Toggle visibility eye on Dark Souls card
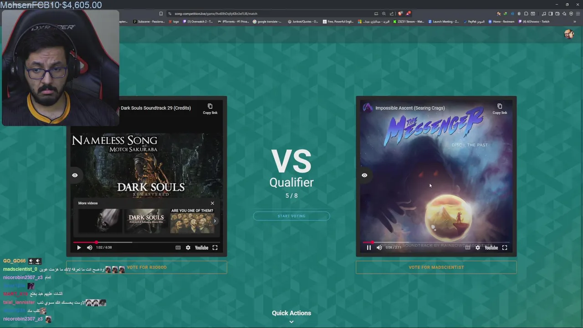Image resolution: width=583 pixels, height=328 pixels. tap(75, 175)
